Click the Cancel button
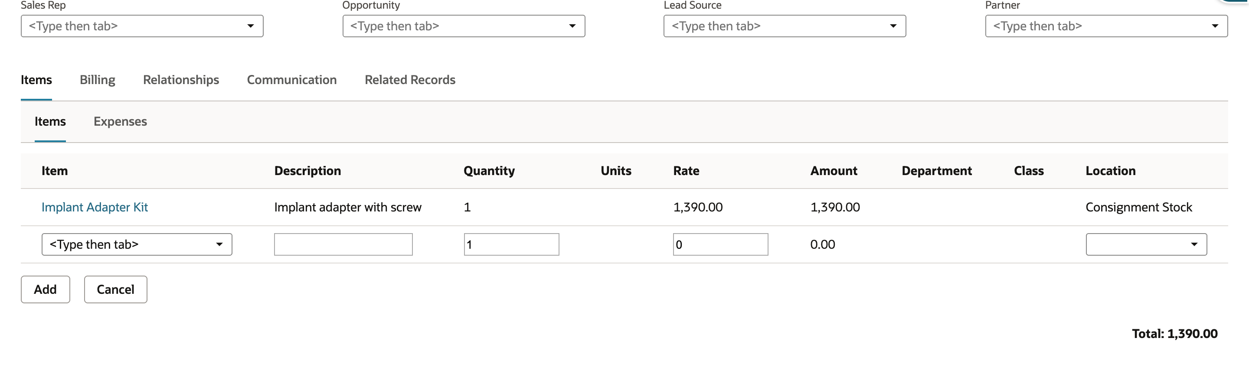The height and width of the screenshot is (390, 1249). coord(115,290)
